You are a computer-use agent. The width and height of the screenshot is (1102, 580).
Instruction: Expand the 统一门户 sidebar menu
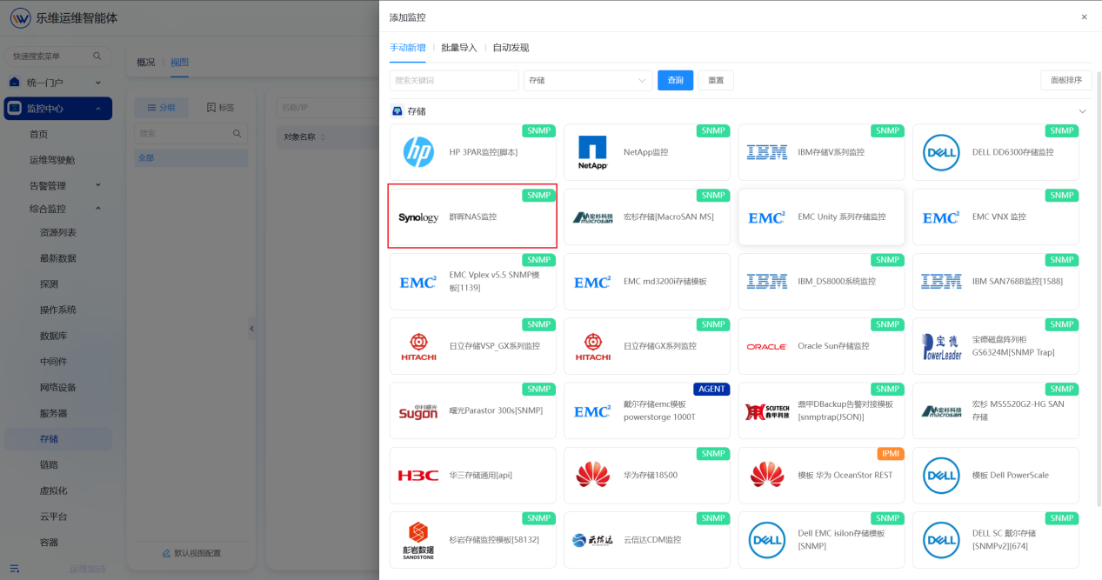click(97, 83)
